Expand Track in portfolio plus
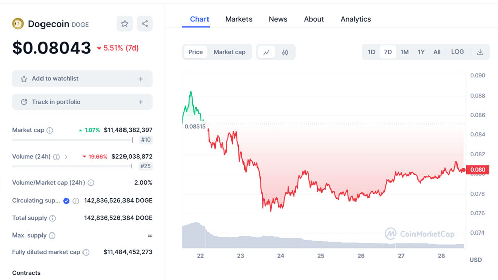 (x=141, y=102)
